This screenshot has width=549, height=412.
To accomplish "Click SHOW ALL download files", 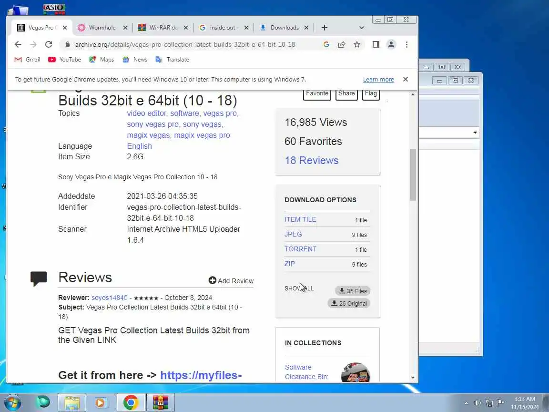I will coord(299,288).
